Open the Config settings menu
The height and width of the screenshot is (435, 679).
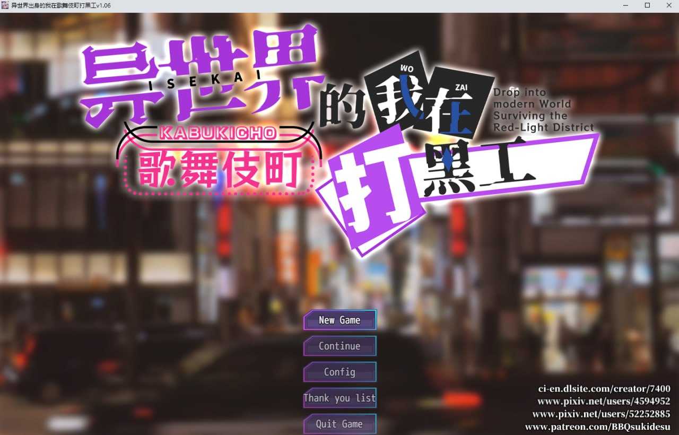click(x=339, y=372)
